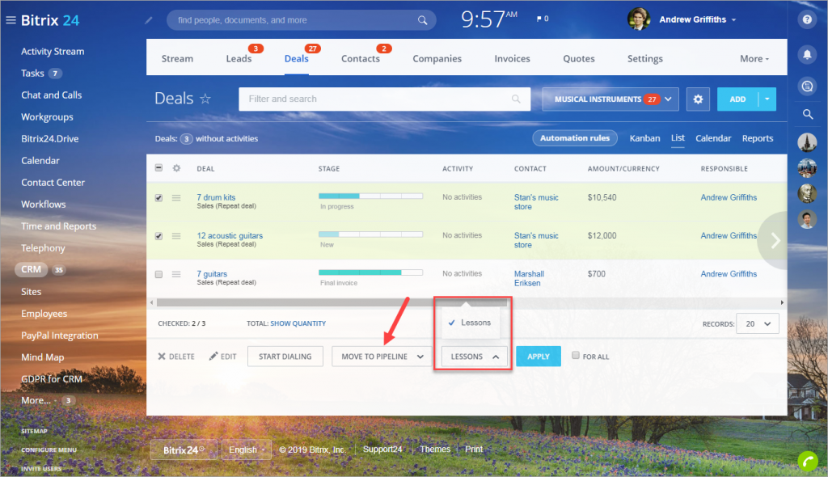The width and height of the screenshot is (828, 477).
Task: Toggle the select-all header checkbox
Action: click(x=158, y=168)
